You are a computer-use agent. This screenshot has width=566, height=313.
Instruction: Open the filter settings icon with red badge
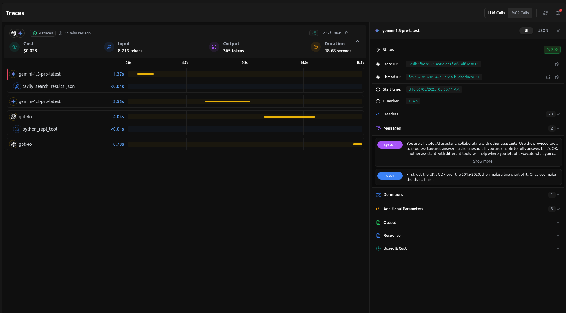tap(558, 13)
